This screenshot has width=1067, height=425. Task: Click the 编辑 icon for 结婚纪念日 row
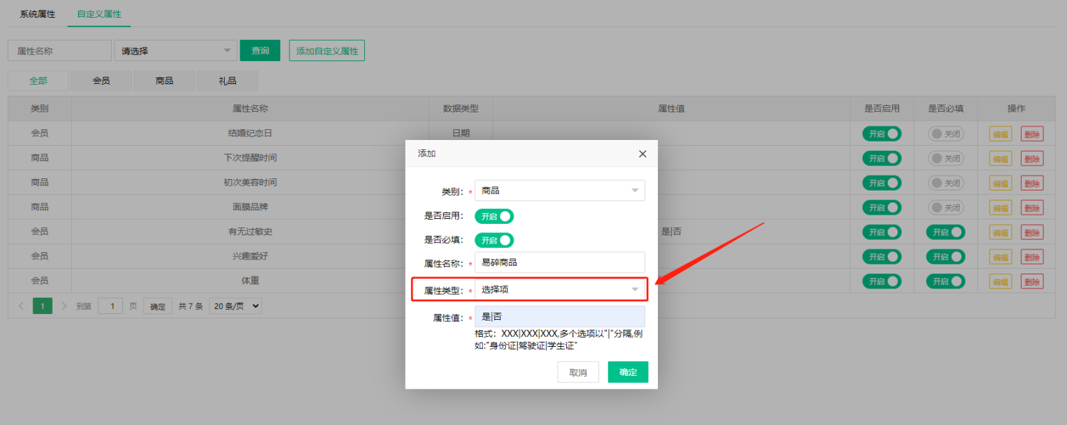point(999,133)
